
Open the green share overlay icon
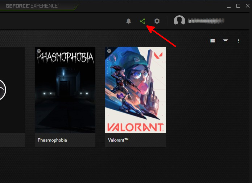143,21
